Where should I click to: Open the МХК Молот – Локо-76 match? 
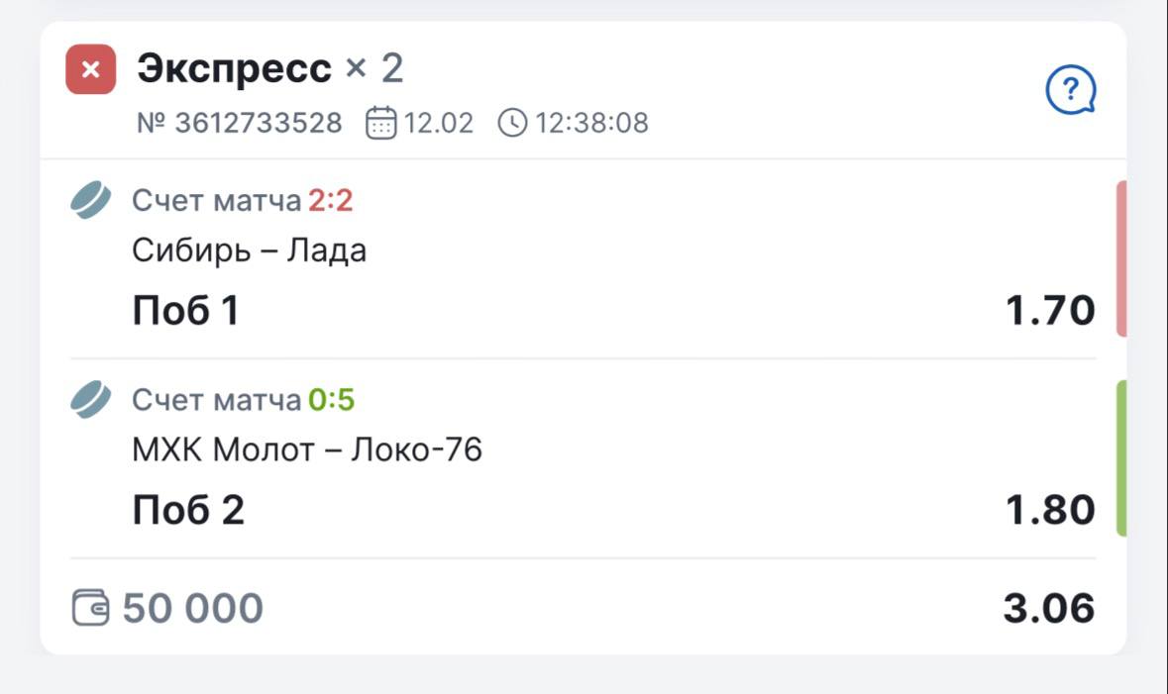[x=307, y=451]
